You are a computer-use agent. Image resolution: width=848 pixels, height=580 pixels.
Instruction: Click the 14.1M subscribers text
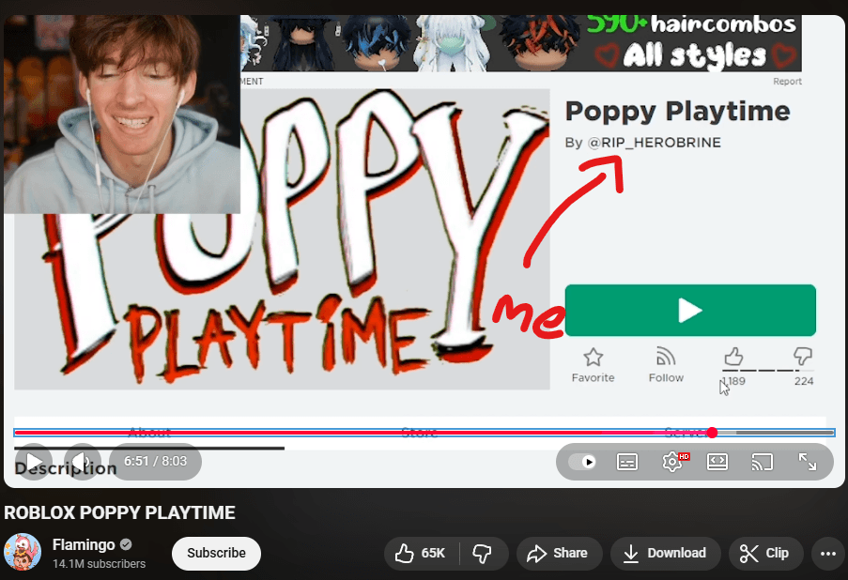click(x=99, y=564)
